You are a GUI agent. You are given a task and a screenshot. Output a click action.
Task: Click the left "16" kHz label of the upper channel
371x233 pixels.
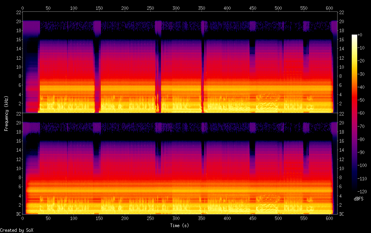[x=19, y=39]
